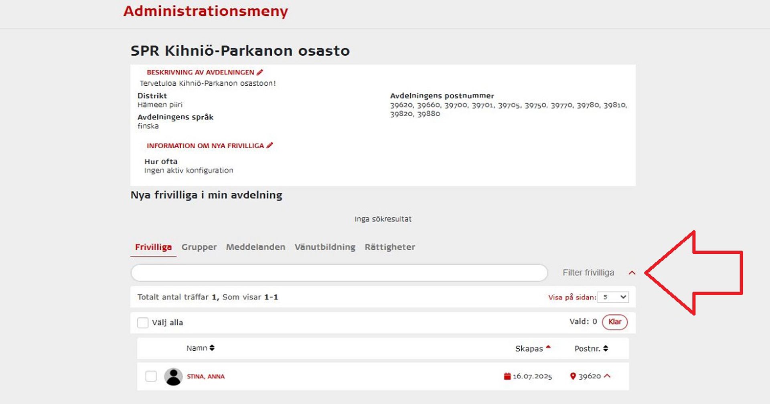Tick the Välj alla checkbox

143,323
